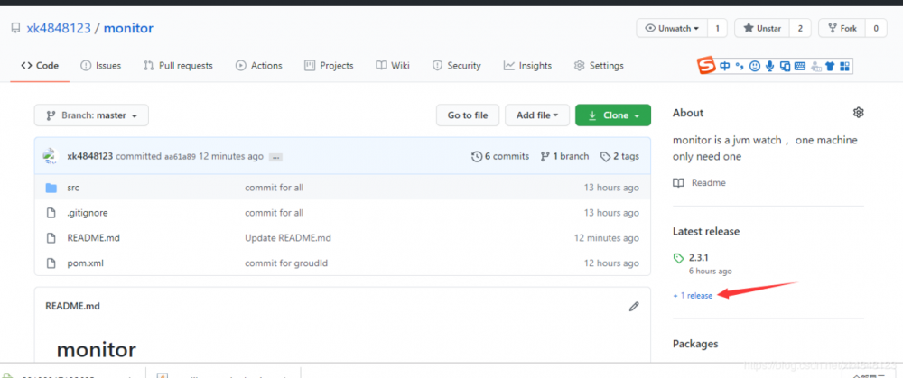Toggle the Chinese/English 中 input mode
The height and width of the screenshot is (378, 903).
coord(725,66)
